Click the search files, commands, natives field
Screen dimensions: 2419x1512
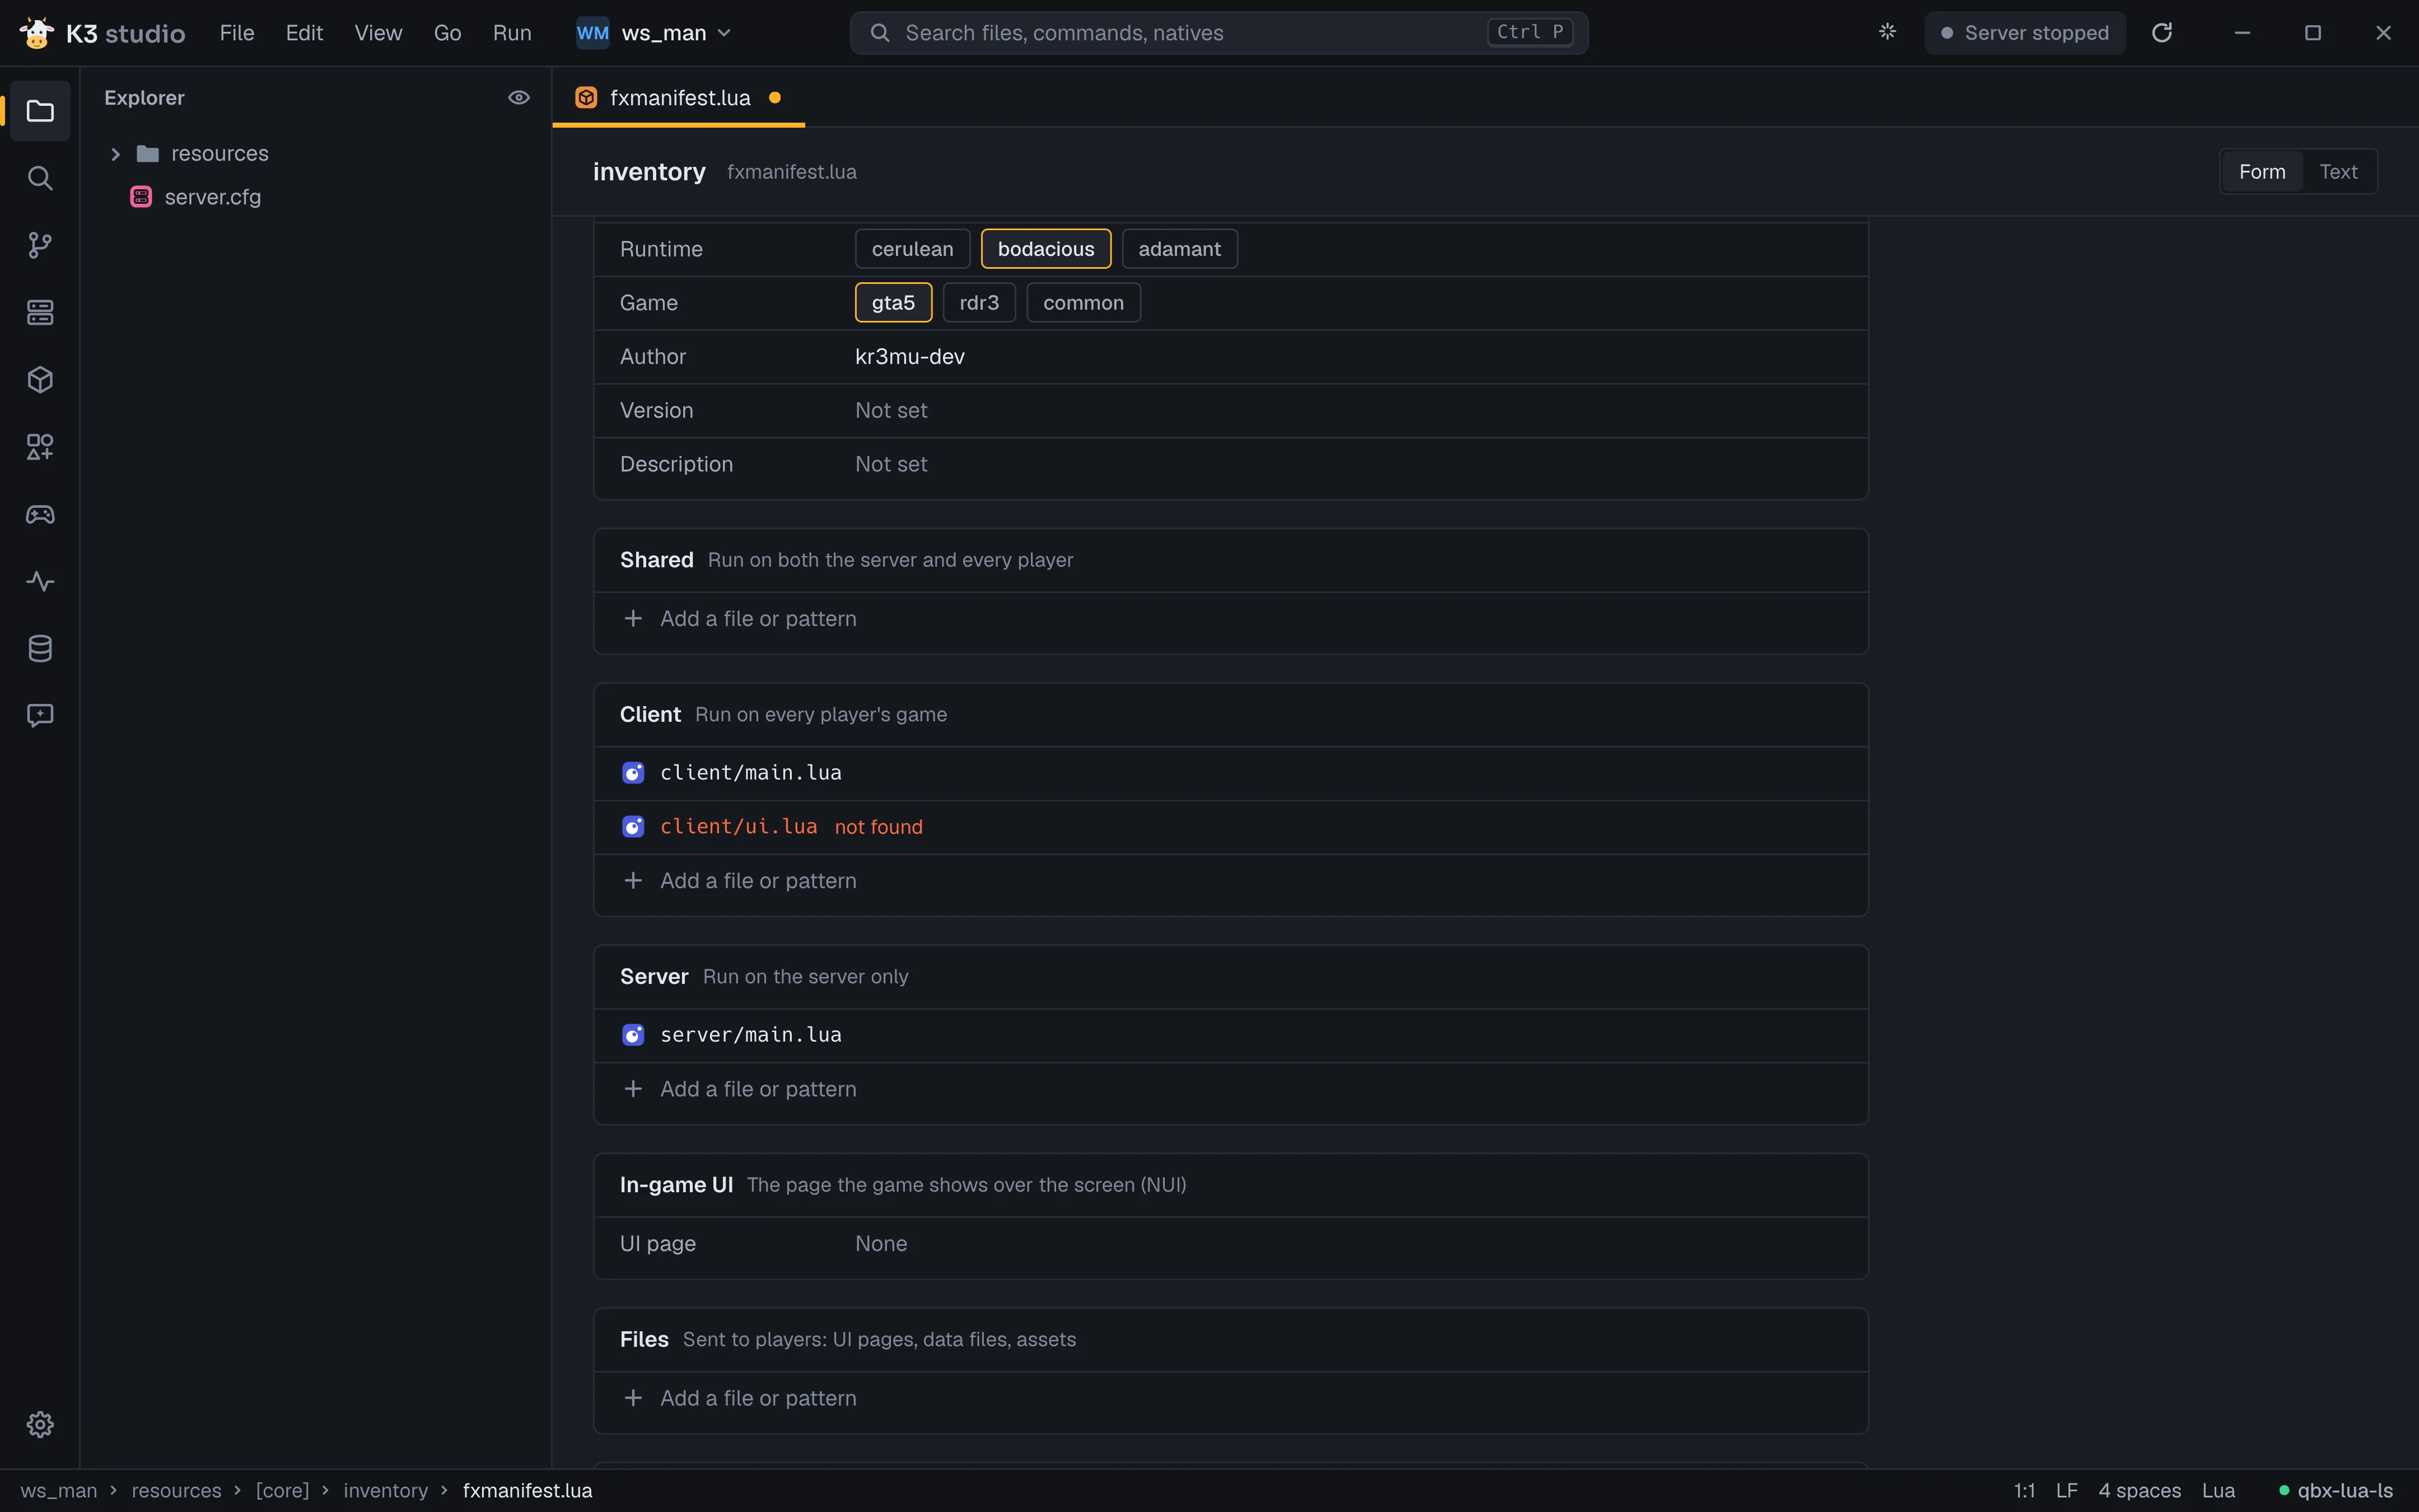1218,33
